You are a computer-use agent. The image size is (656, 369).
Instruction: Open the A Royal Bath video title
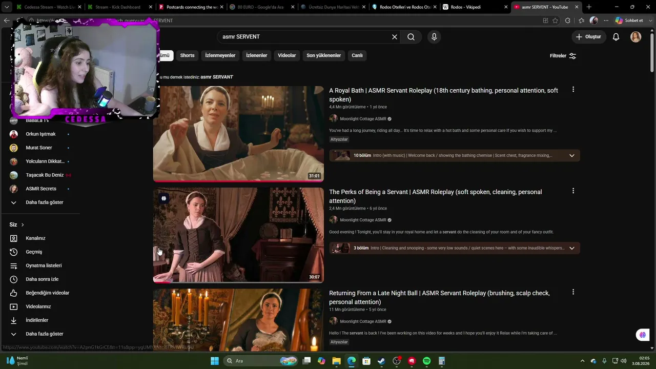[444, 95]
